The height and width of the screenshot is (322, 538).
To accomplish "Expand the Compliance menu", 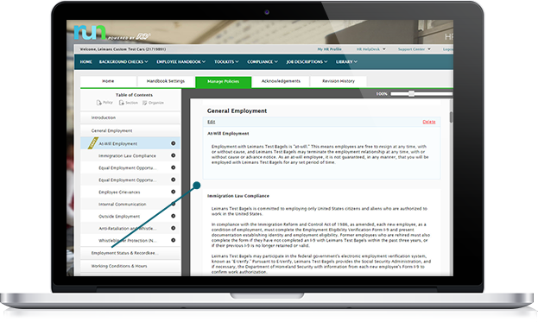I will pyautogui.click(x=263, y=62).
